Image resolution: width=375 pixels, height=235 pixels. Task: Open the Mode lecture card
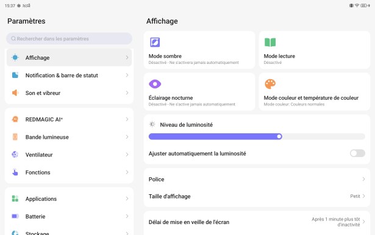point(315,50)
